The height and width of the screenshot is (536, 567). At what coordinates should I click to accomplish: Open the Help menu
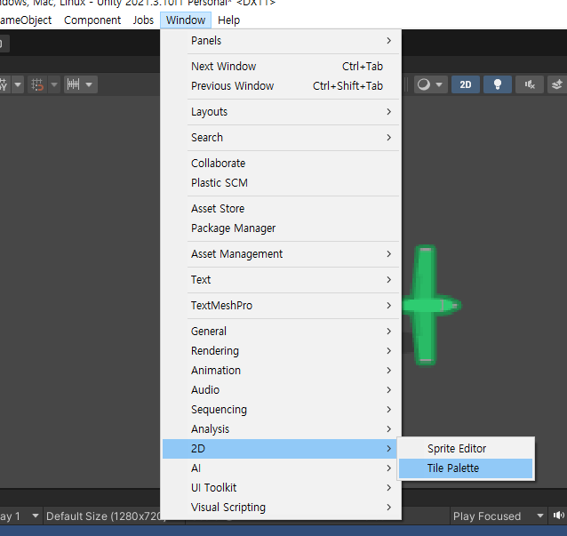[228, 20]
